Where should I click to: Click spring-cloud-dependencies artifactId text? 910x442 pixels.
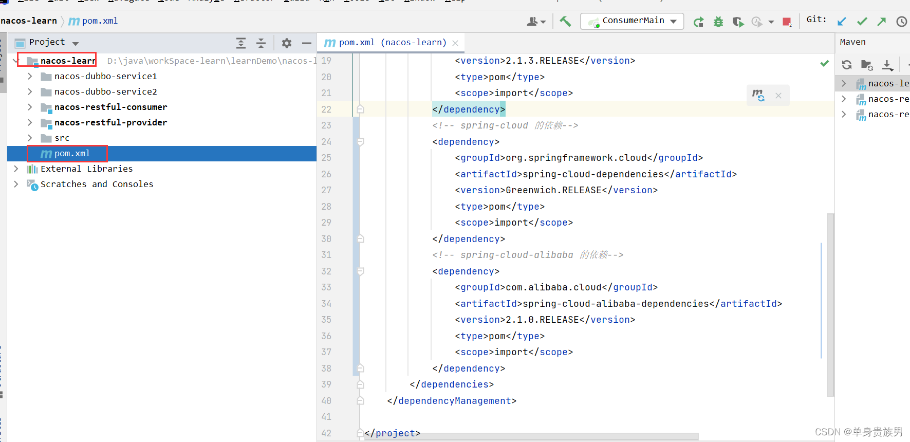(593, 174)
